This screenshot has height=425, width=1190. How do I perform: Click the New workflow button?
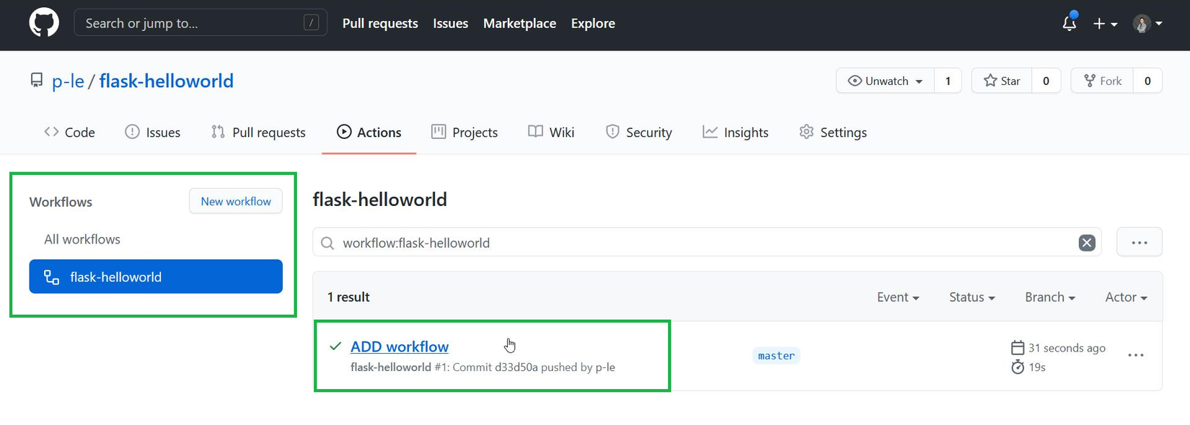tap(236, 202)
